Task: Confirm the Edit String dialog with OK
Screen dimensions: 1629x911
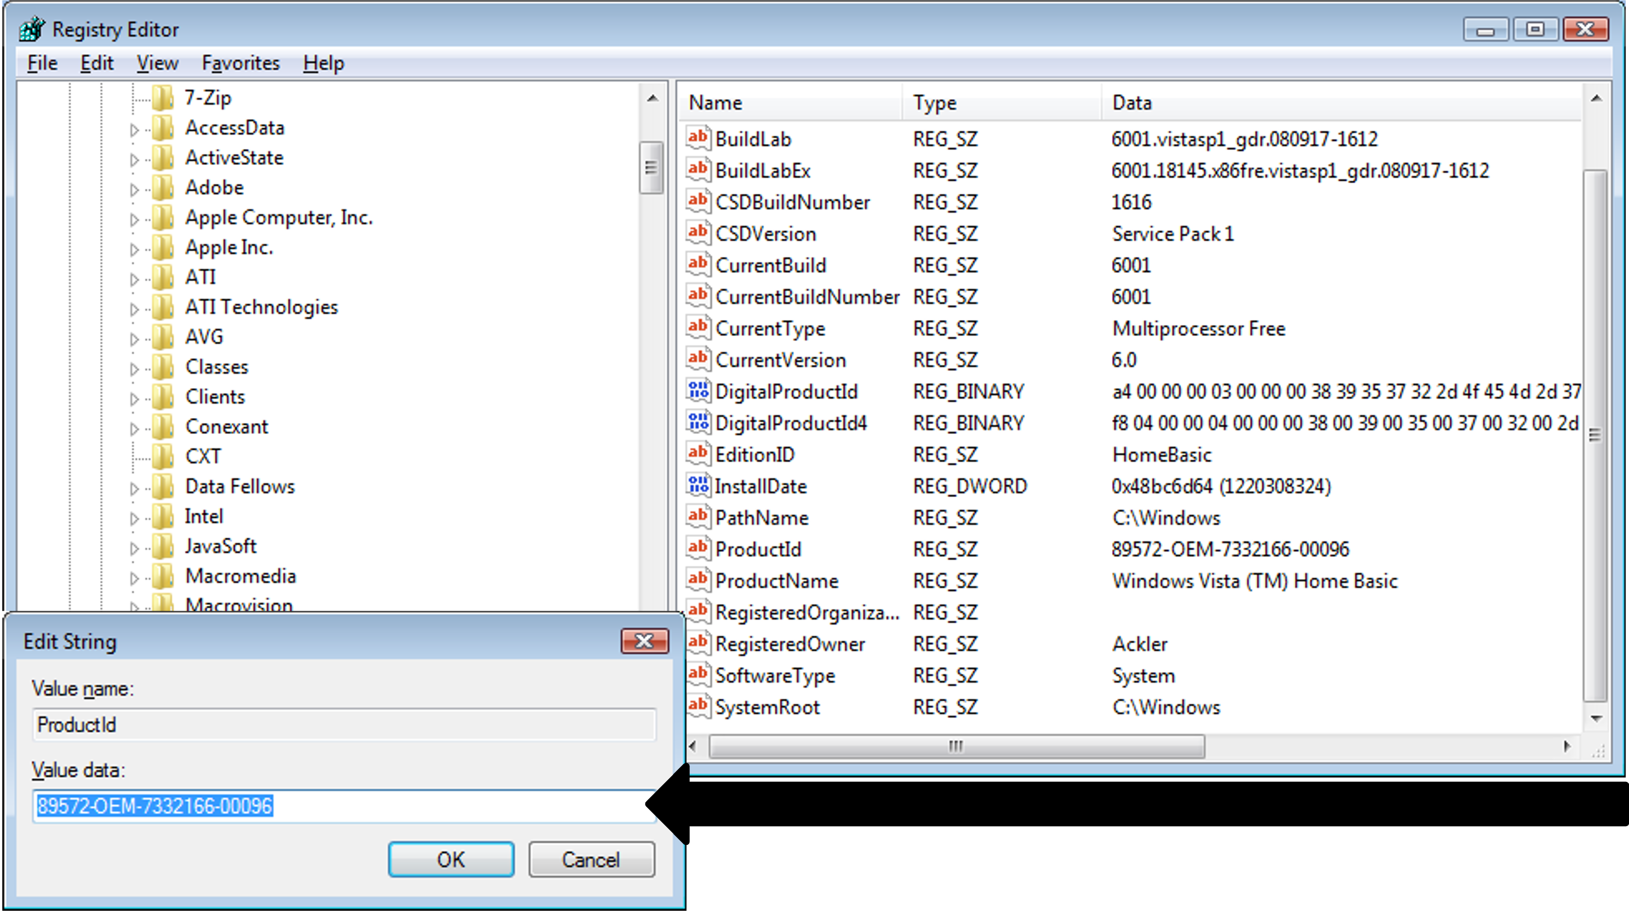Action: 451,859
